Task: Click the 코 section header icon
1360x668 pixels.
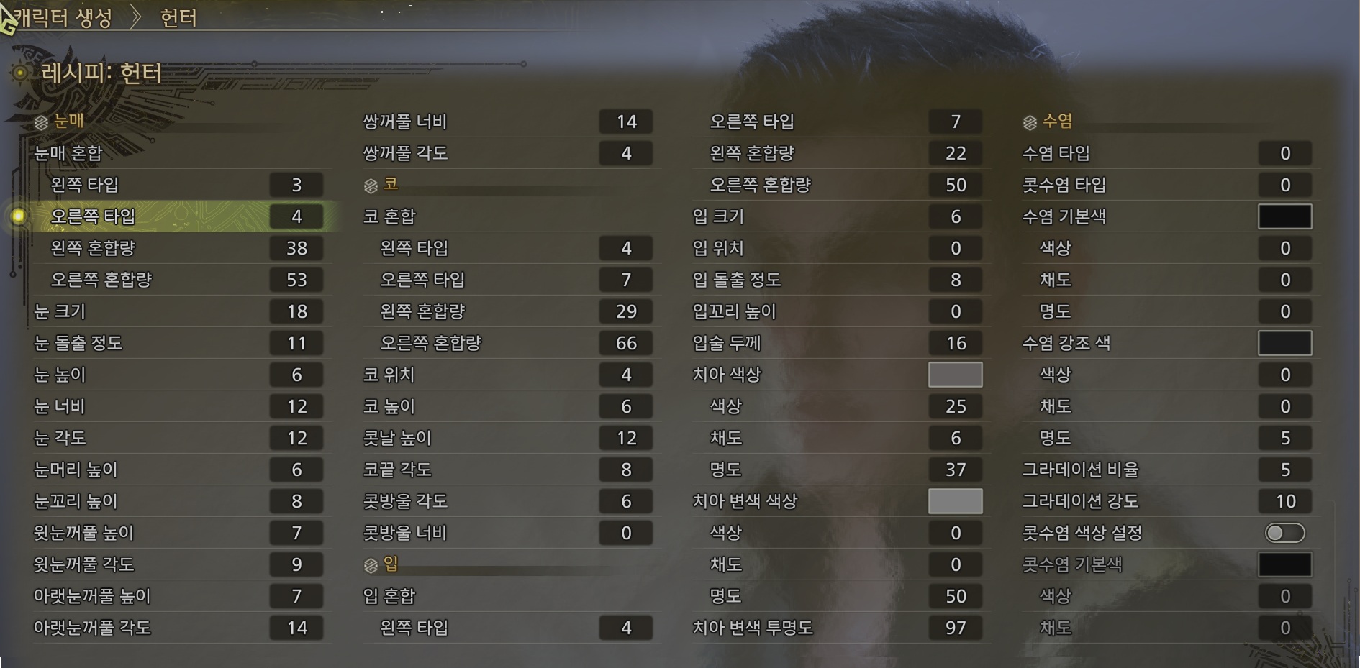Action: [371, 186]
